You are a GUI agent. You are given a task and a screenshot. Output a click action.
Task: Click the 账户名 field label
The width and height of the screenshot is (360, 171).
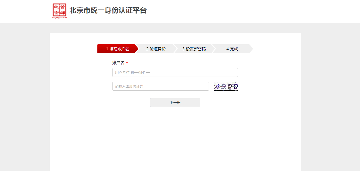118,63
